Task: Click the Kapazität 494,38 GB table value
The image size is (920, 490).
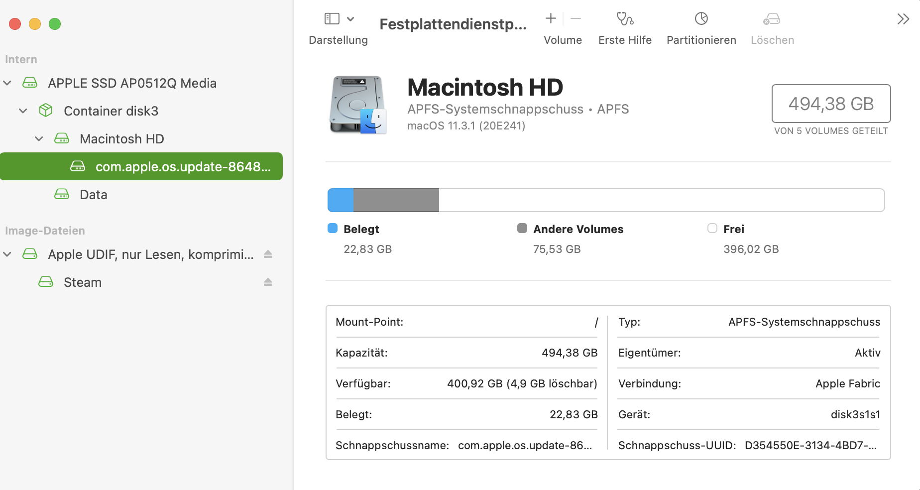Action: (570, 353)
